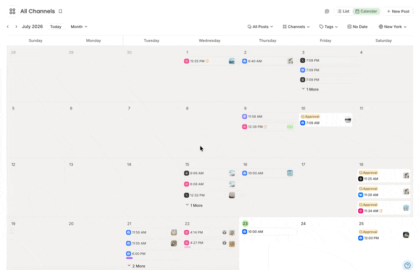
Task: Open thumbnail of 10:00 AM July 16 post
Action: (290, 173)
